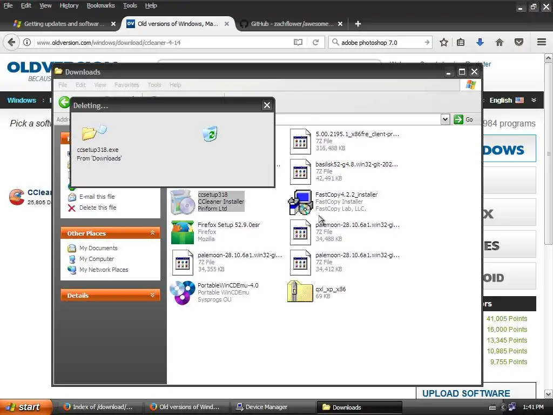Click the search box containing adobe photoshop 7.0

[381, 42]
